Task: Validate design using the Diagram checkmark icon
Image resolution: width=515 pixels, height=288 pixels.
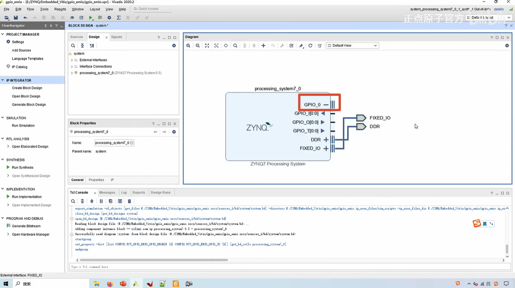Action: 291,46
